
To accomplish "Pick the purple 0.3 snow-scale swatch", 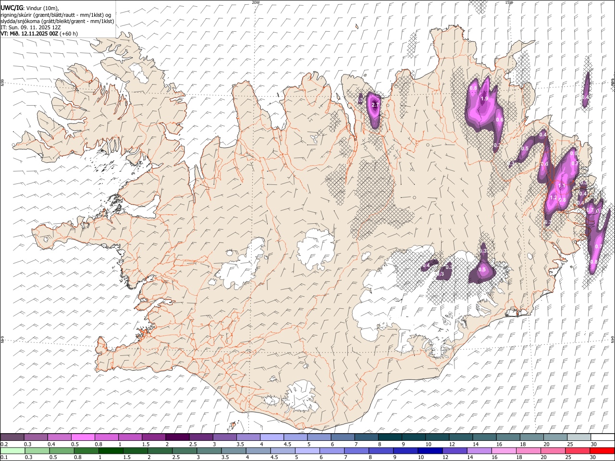I will (36, 437).
